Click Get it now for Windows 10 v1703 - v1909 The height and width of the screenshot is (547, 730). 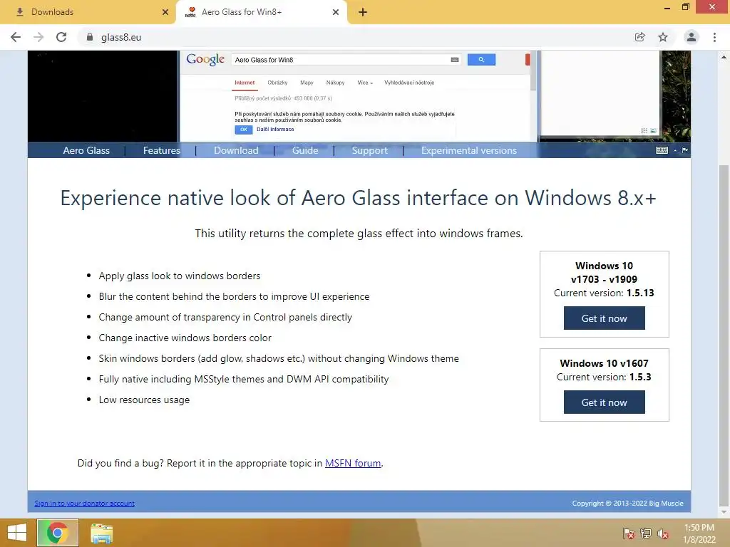tap(605, 318)
